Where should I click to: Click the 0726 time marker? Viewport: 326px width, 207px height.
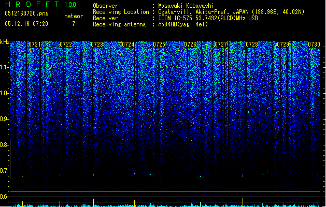pyautogui.click(x=190, y=45)
